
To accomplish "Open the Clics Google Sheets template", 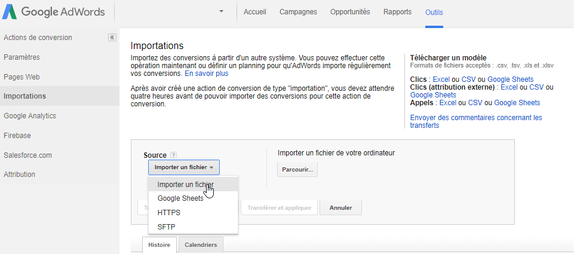I will [x=510, y=79].
